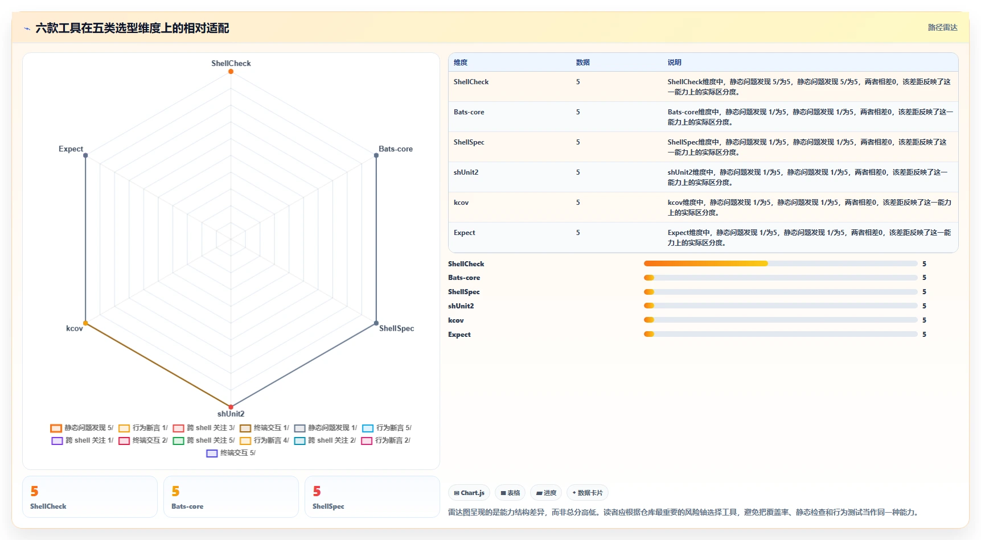
Task: Click the chart title 六款工具在五类选型维度上的相对适配
Action: click(x=132, y=28)
